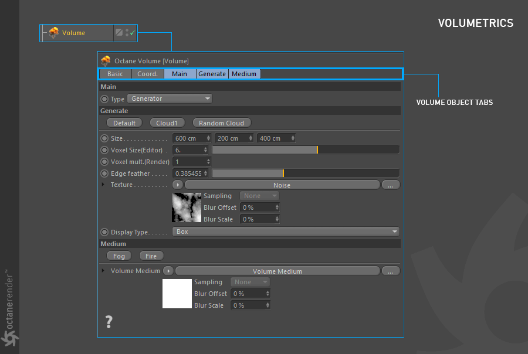Open the Type Generator dropdown
Image resolution: width=528 pixels, height=354 pixels.
[x=170, y=98]
